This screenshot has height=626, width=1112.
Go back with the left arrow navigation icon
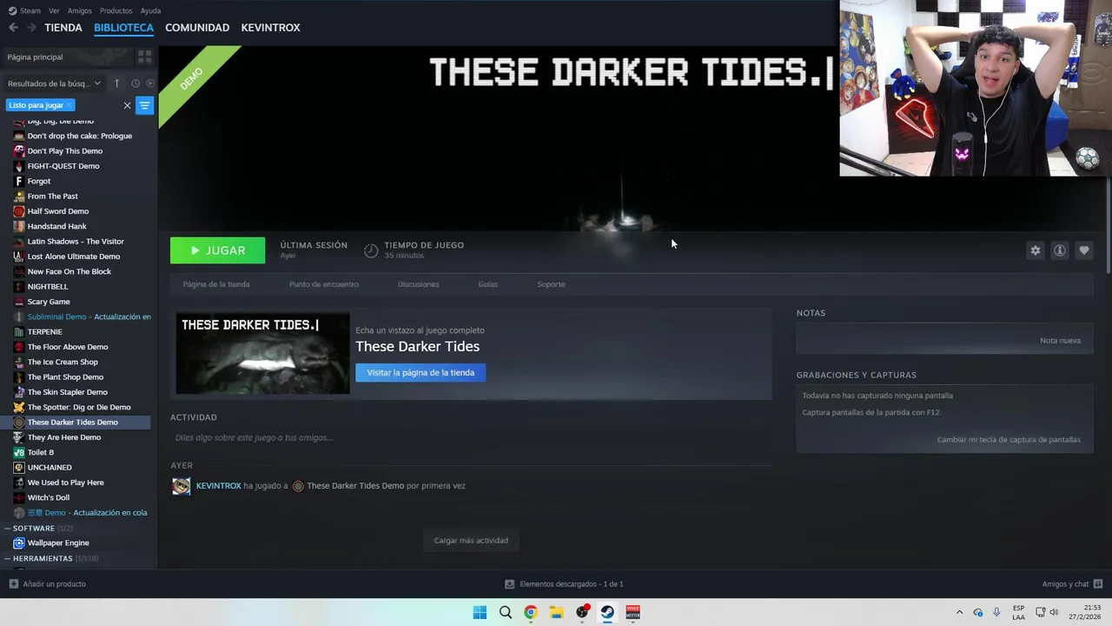click(x=13, y=28)
